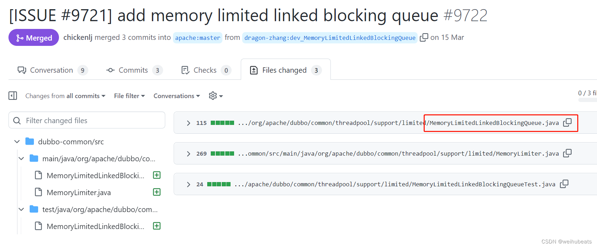Collapse the dubbo-common/src folder

point(17,141)
